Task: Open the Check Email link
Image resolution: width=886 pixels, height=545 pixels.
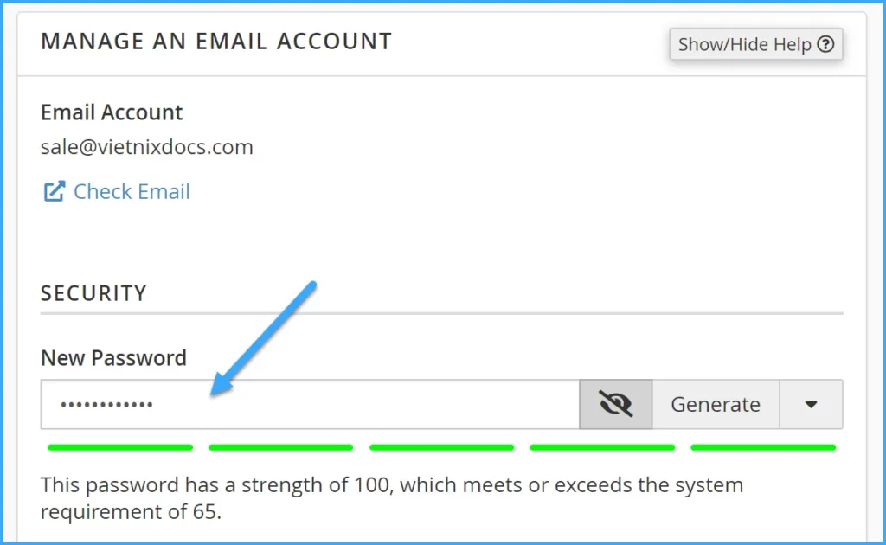Action: pos(132,191)
